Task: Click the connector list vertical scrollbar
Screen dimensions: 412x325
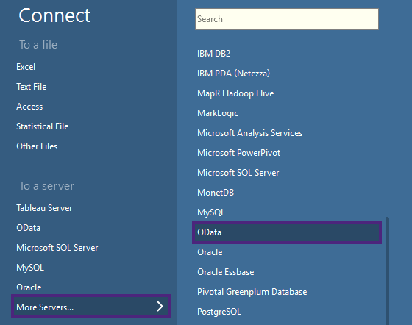Action: (387, 271)
